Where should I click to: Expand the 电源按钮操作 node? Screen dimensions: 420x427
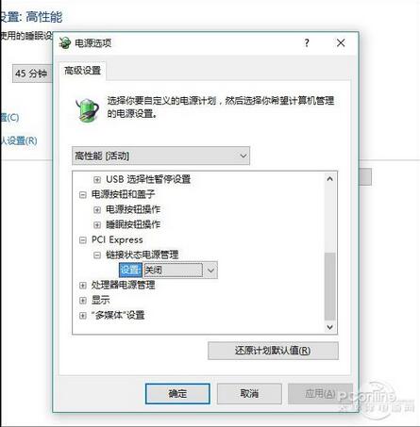[x=97, y=210]
